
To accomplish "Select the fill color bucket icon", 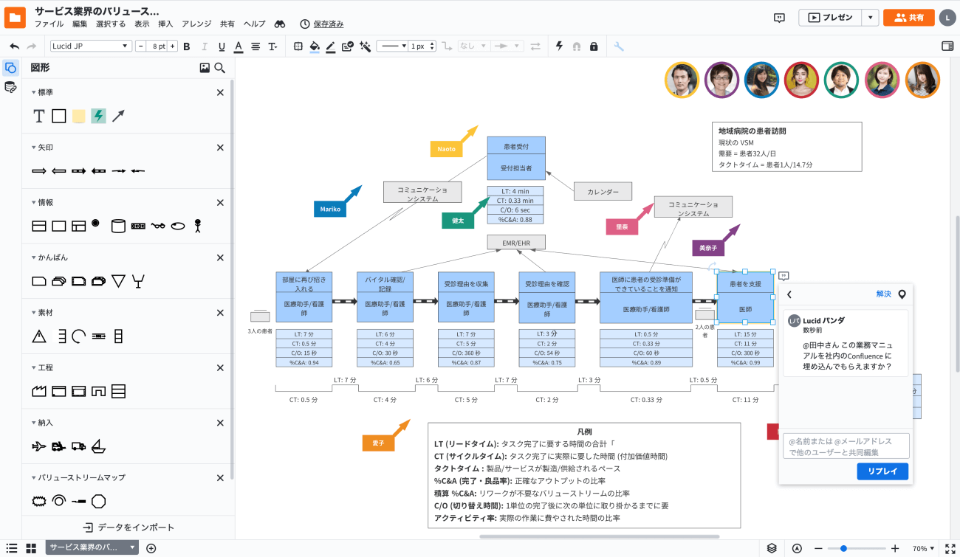I will click(x=315, y=46).
